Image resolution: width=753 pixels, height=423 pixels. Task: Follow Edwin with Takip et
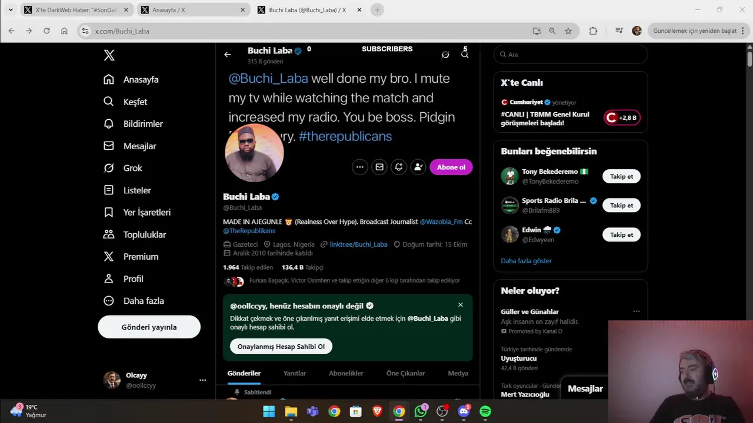621,234
